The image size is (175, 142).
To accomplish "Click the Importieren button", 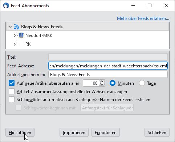I will coord(74,133).
